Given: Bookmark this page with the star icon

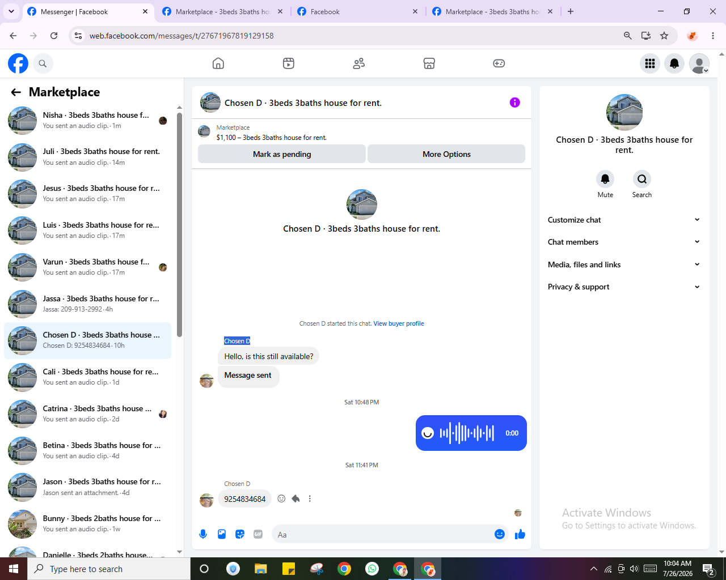Looking at the screenshot, I should (664, 36).
